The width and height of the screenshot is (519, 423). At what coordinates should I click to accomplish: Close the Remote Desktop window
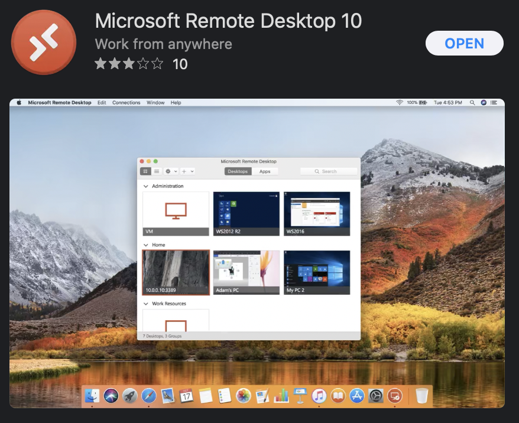point(142,161)
